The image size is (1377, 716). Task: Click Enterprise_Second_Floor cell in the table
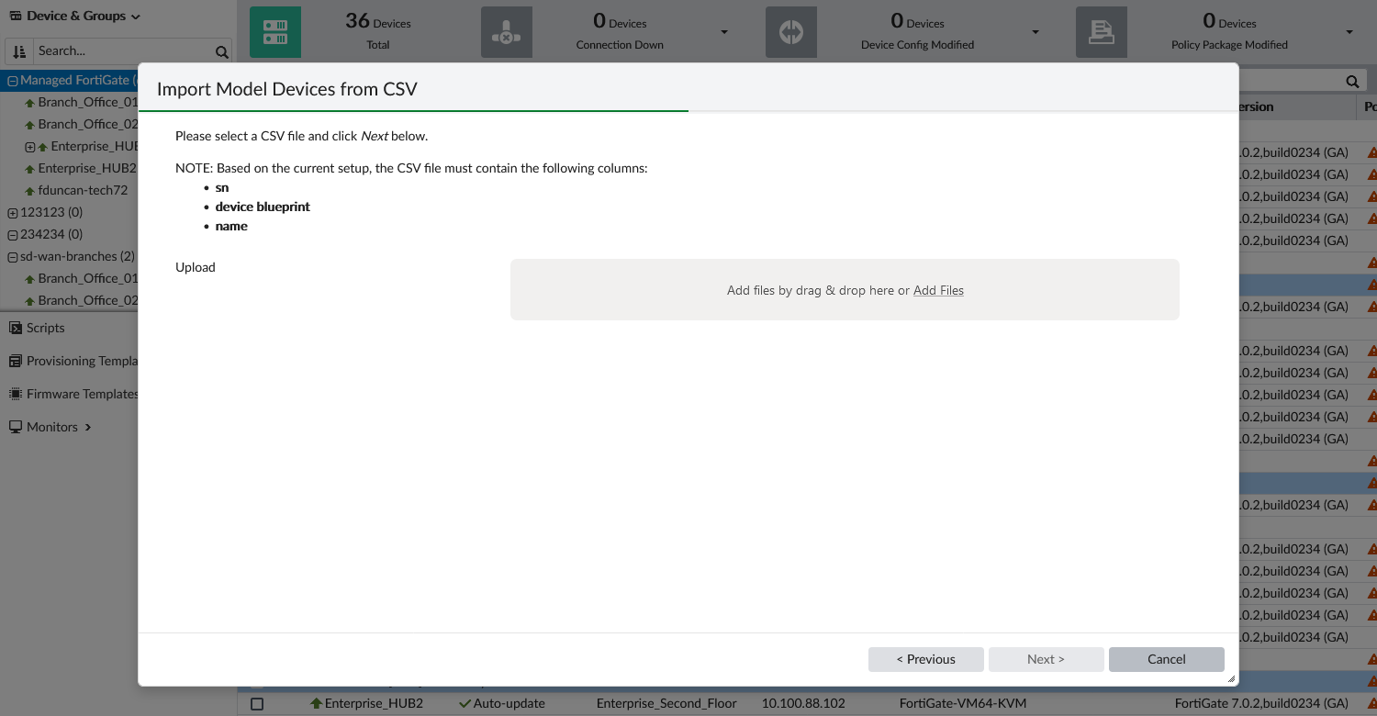(666, 703)
